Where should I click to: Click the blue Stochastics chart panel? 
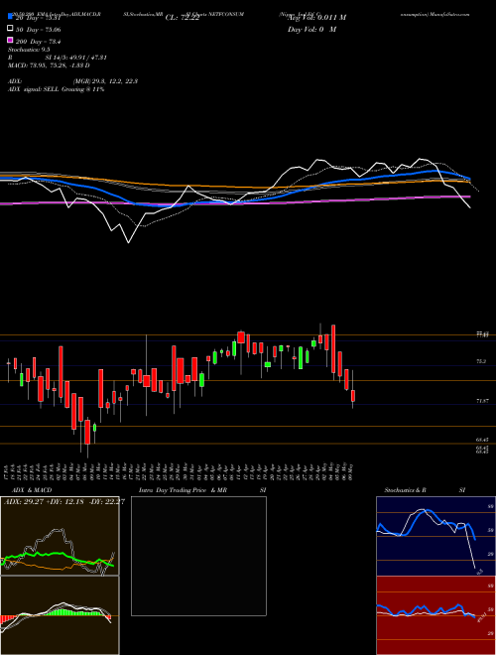pos(435,536)
